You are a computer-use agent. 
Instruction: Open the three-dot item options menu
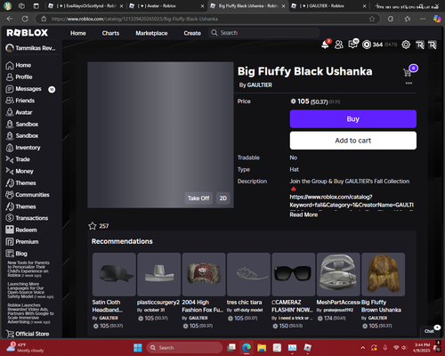pyautogui.click(x=409, y=83)
